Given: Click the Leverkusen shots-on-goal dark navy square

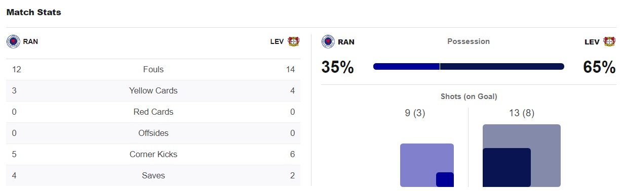Looking at the screenshot, I should 507,167.
